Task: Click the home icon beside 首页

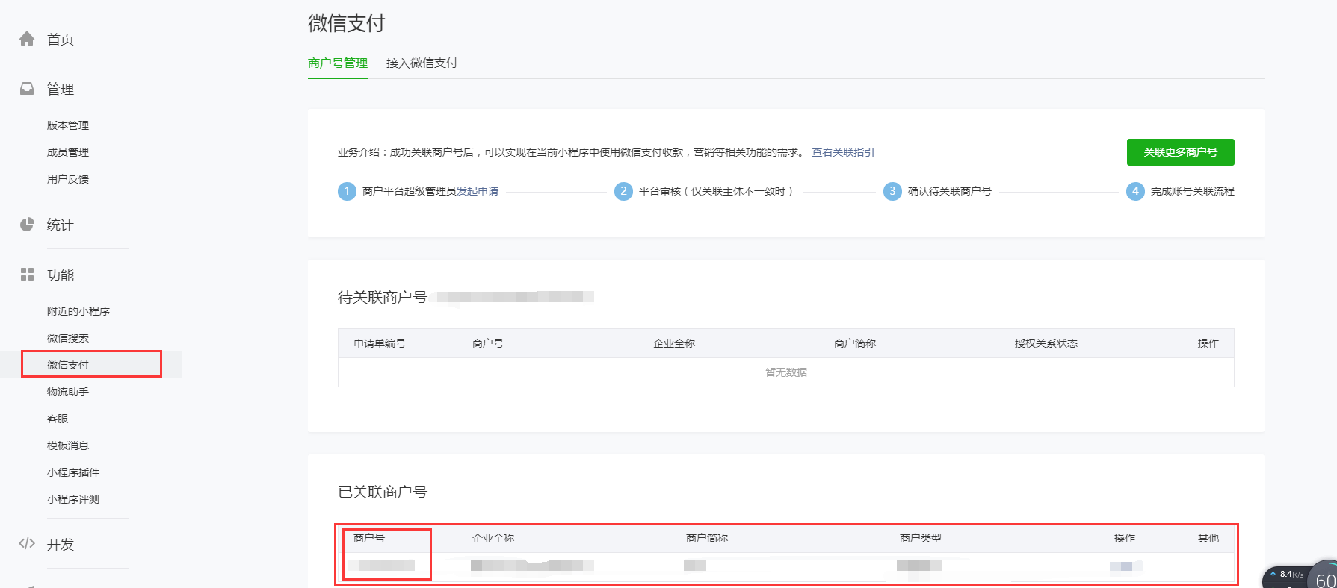Action: click(27, 39)
